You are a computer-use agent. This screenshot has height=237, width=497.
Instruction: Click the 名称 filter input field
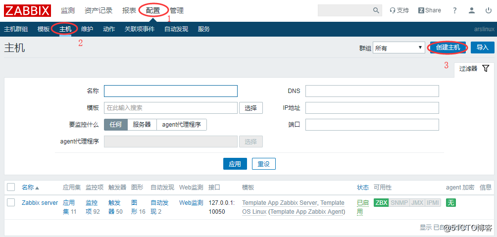click(x=170, y=91)
